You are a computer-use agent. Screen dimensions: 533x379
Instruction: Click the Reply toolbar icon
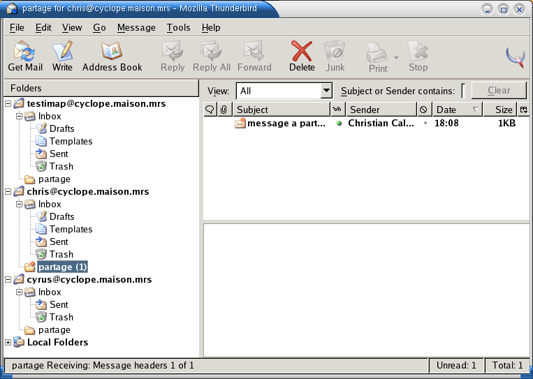173,57
